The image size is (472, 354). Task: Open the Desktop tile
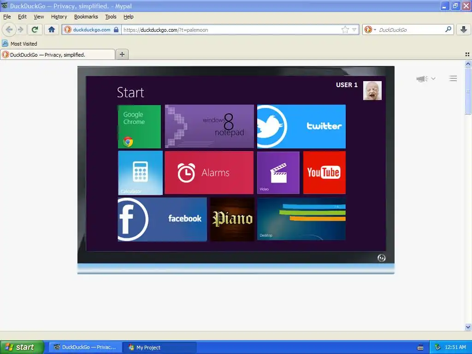coord(301,219)
